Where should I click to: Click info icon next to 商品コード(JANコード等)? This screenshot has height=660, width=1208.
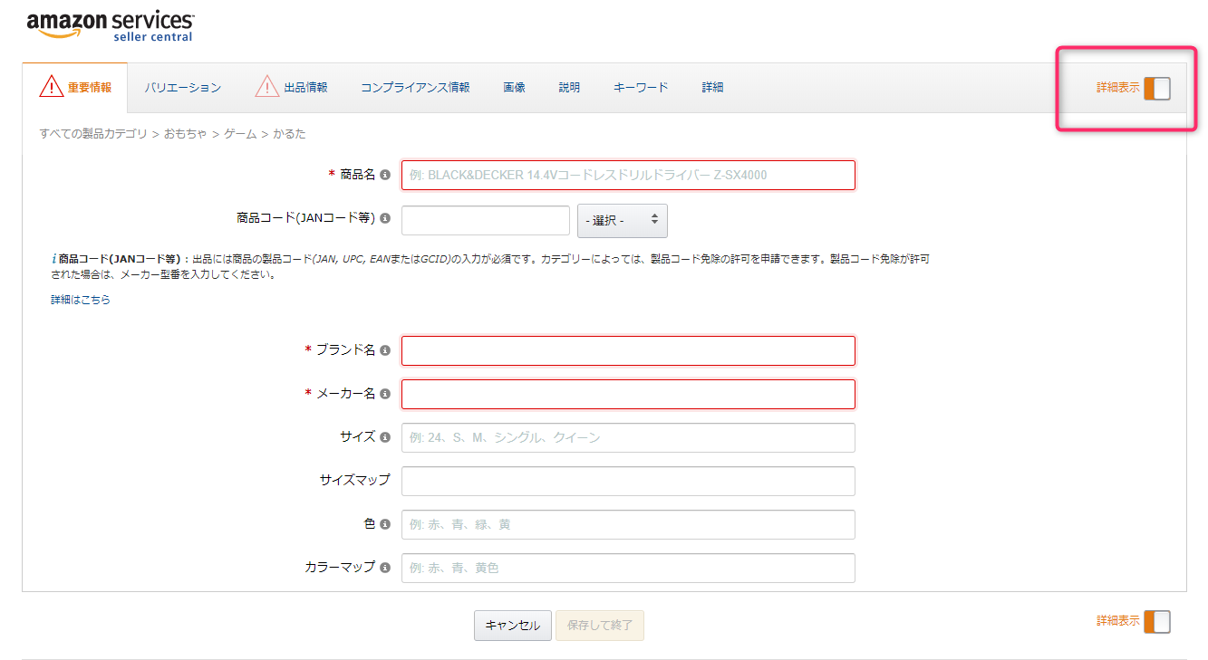click(385, 218)
